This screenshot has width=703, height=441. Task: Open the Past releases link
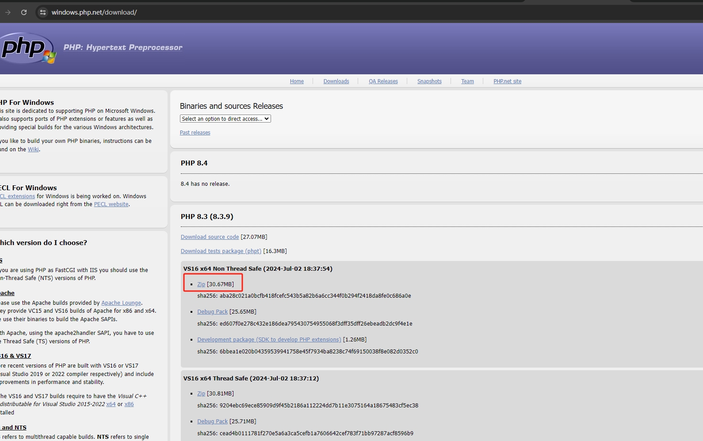195,133
